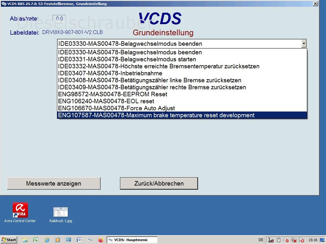The image size is (326, 244).
Task: Click the Zurück/Abbrechen button
Action: tap(159, 183)
